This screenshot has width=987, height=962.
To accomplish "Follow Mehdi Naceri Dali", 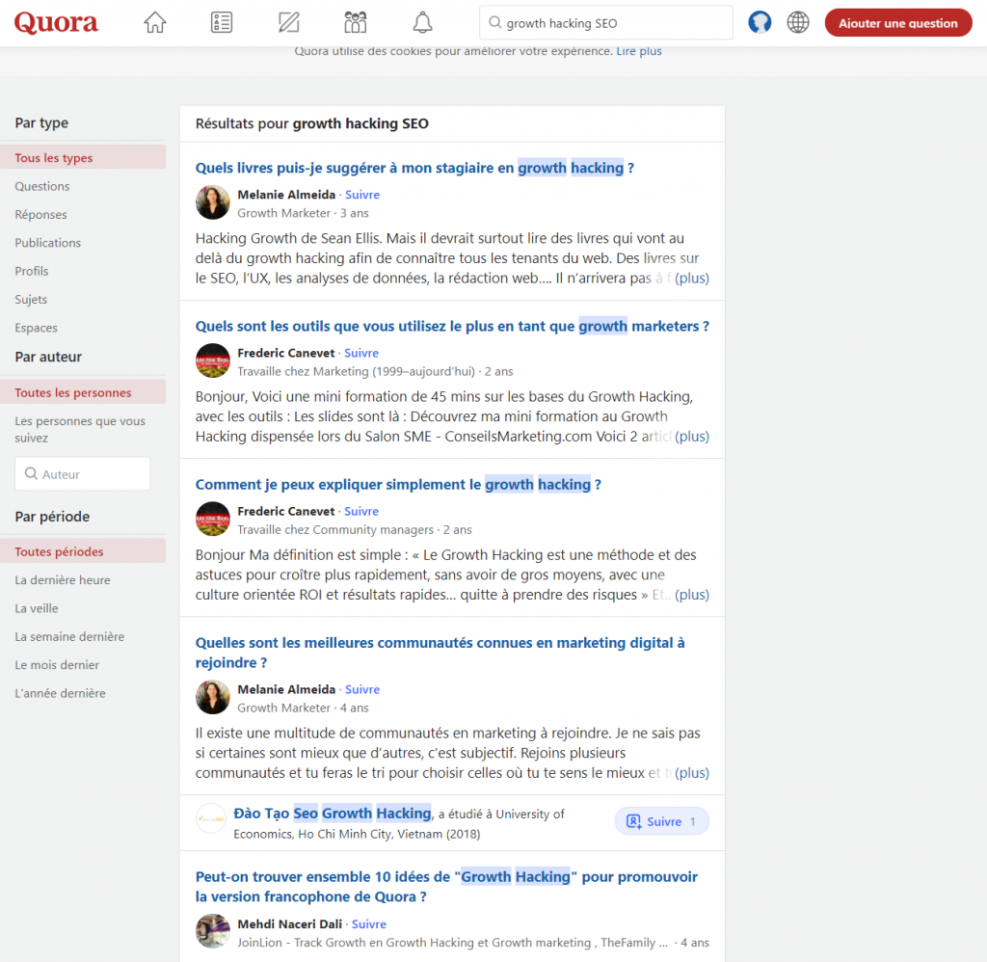I will pyautogui.click(x=369, y=923).
